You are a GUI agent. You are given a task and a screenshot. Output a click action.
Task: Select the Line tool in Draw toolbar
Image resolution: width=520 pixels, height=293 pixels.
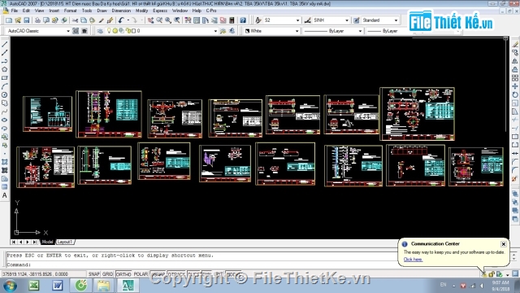click(x=5, y=44)
